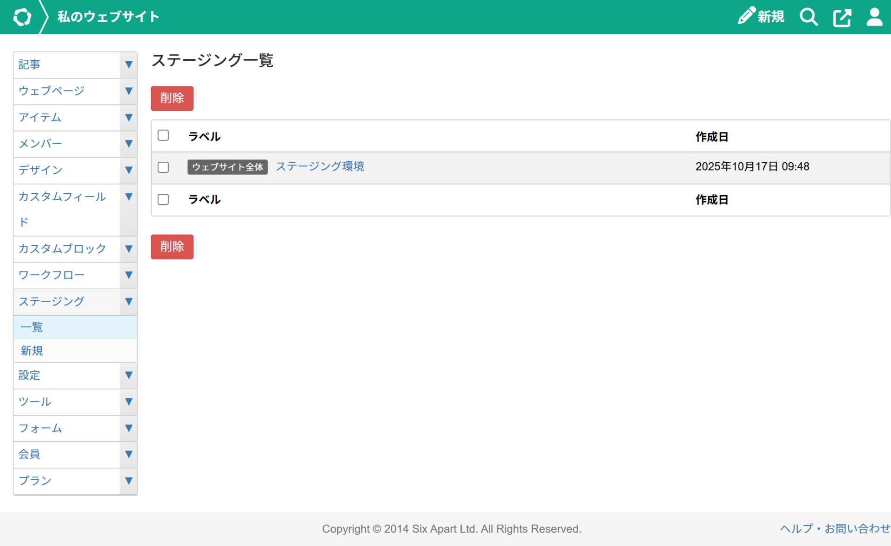This screenshot has height=546, width=891.
Task: Select the ステージング環境 row checkbox
Action: 163,167
